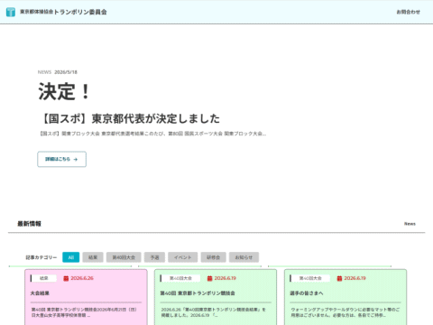Click the large 決定！ heading
Image resolution: width=433 pixels, height=325 pixels.
(x=64, y=91)
